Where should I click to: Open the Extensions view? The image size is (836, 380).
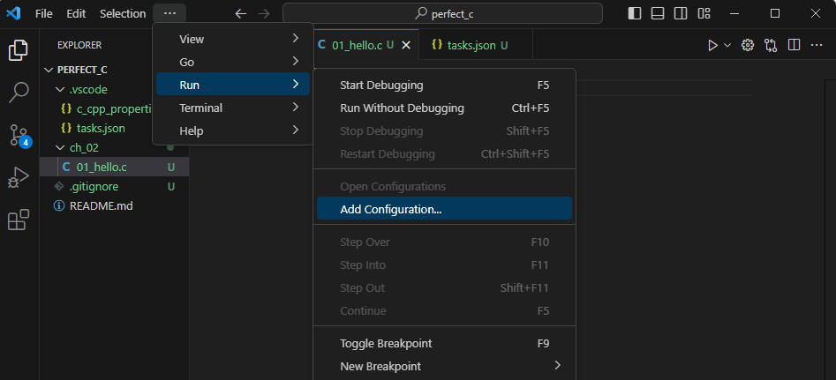tap(19, 220)
